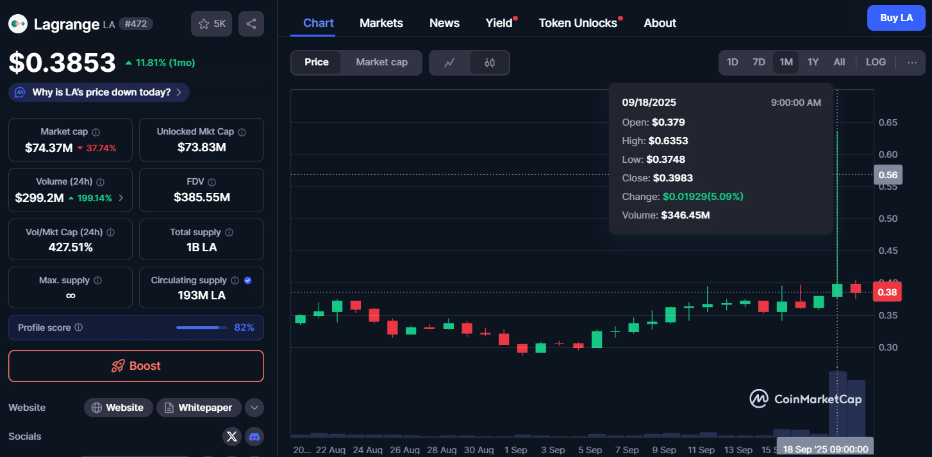Click the AI chat icon beside price question

coord(21,92)
